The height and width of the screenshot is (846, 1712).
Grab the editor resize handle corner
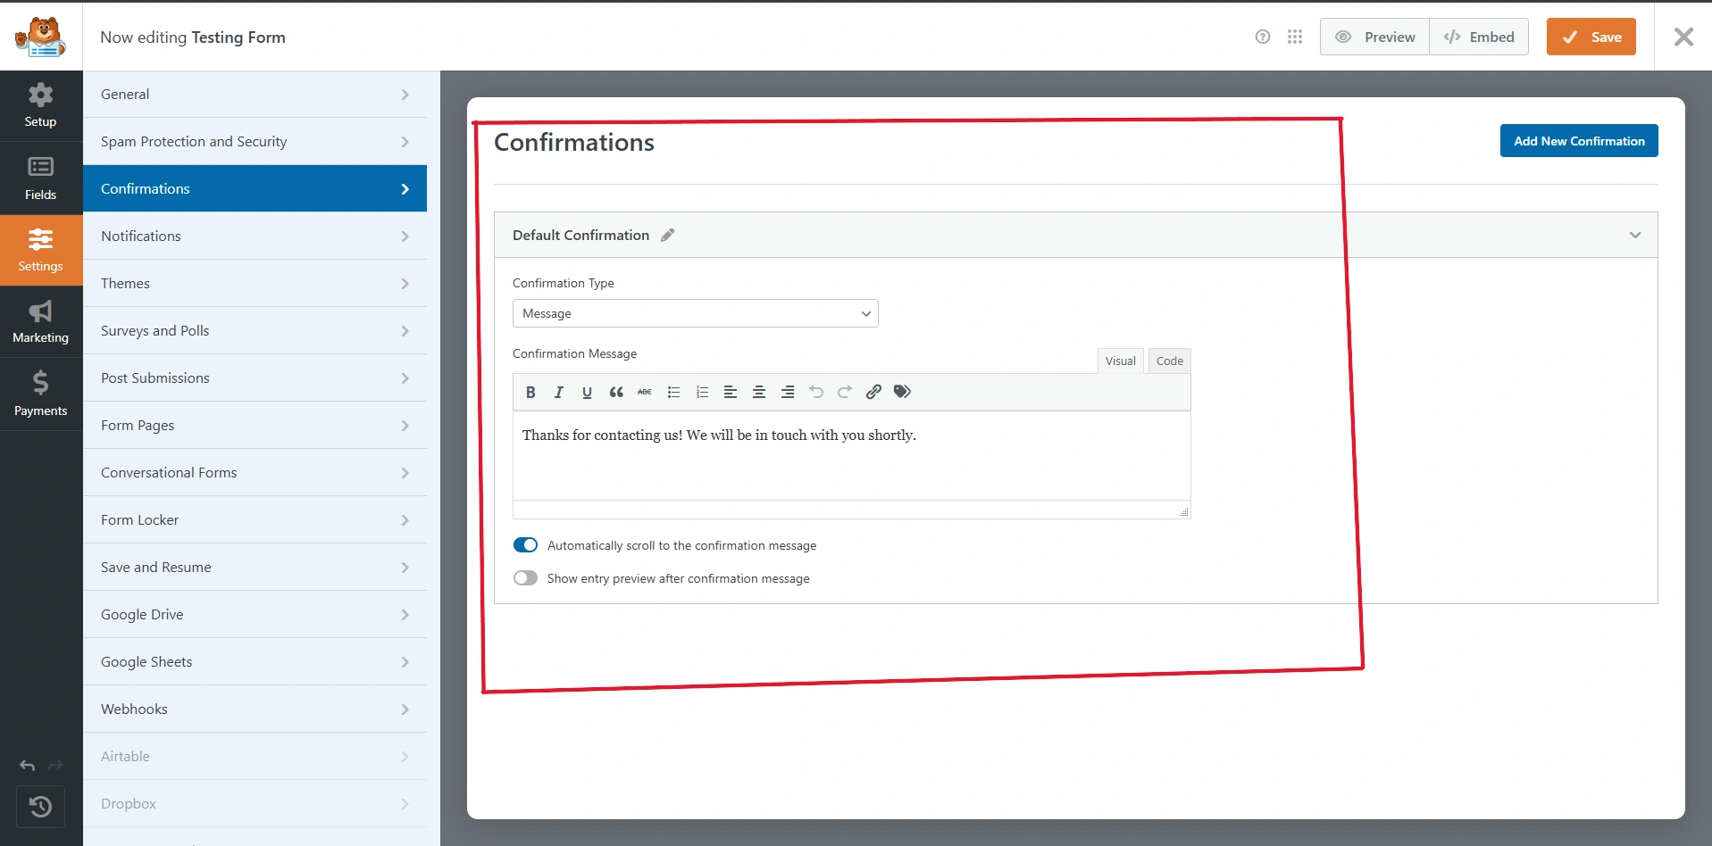1183,511
